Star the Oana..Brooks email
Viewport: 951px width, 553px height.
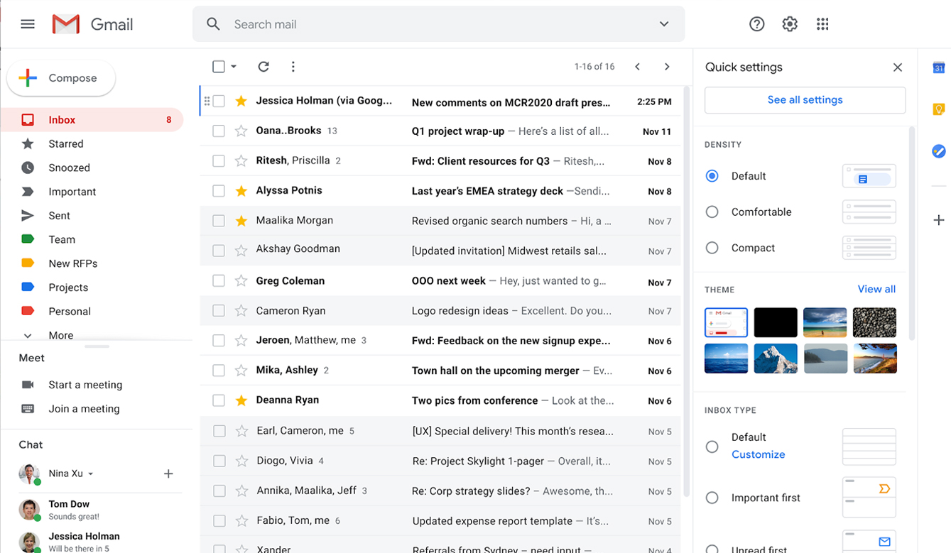241,131
